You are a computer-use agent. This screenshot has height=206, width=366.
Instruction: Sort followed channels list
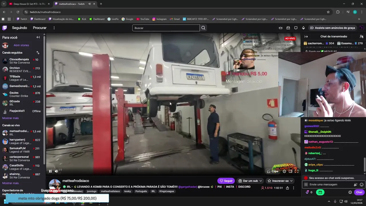click(x=38, y=53)
